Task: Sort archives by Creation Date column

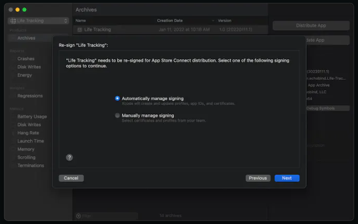Action: click(x=170, y=21)
